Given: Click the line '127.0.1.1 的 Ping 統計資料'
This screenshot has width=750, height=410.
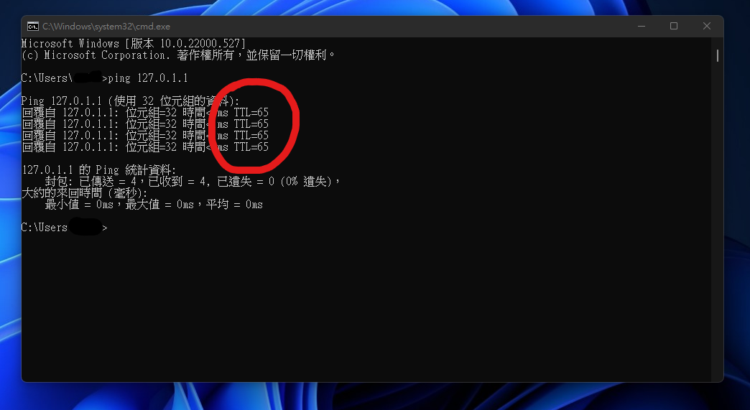Looking at the screenshot, I should coord(99,170).
